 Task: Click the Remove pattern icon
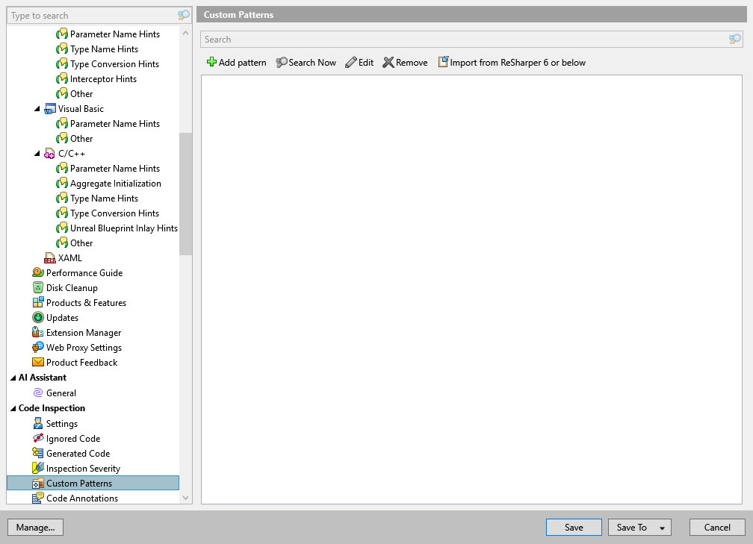(388, 63)
